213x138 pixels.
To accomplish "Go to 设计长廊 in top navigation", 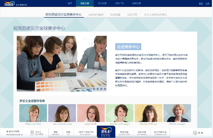I will pos(102,3).
